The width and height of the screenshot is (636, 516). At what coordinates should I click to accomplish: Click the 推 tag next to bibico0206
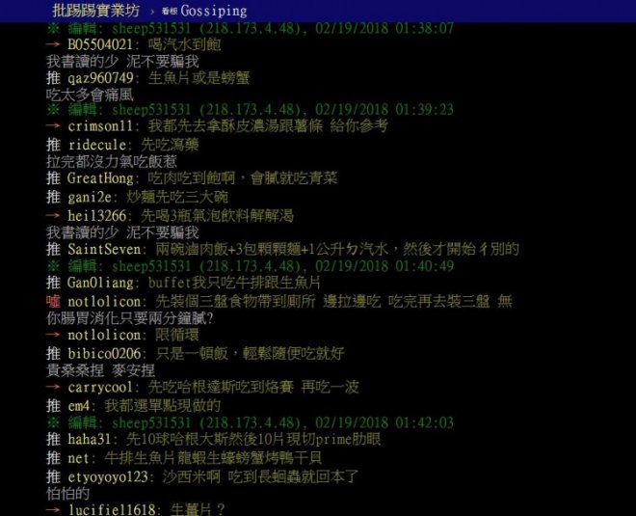tap(54, 354)
